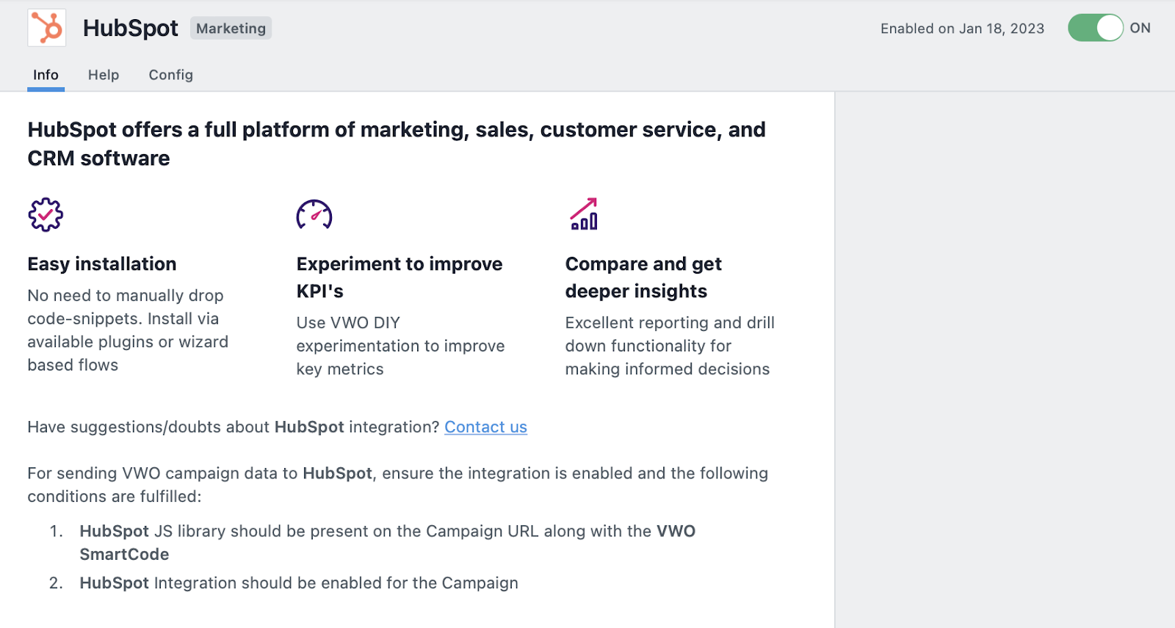
Task: Click the 'Integration should be enabled' list item
Action: [299, 583]
